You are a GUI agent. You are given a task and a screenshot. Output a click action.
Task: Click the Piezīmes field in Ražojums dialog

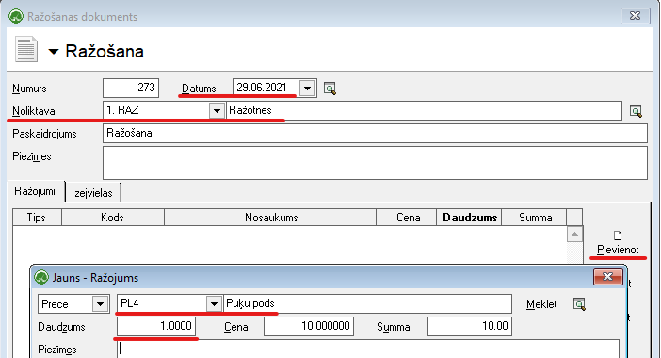[x=368, y=350]
